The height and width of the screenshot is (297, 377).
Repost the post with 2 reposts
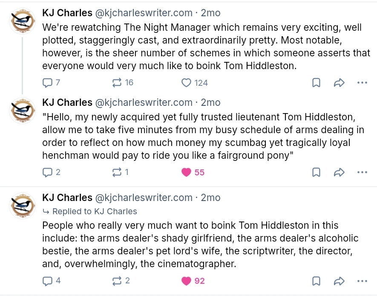[x=116, y=281]
